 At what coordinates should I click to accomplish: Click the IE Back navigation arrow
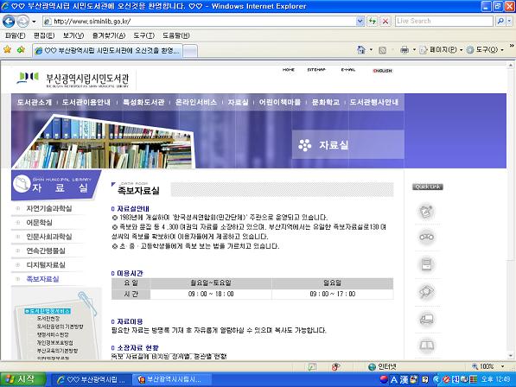[9, 22]
